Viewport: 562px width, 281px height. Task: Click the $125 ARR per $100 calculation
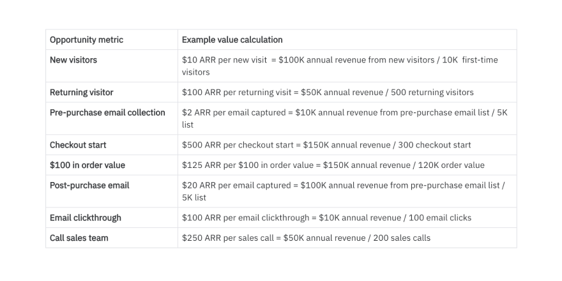point(333,165)
